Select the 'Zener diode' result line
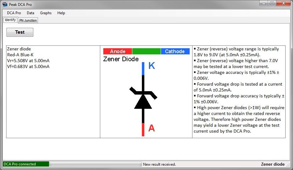The height and width of the screenshot is (170, 293). [x=19, y=49]
